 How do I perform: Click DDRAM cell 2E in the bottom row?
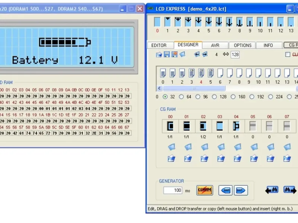point(94,133)
